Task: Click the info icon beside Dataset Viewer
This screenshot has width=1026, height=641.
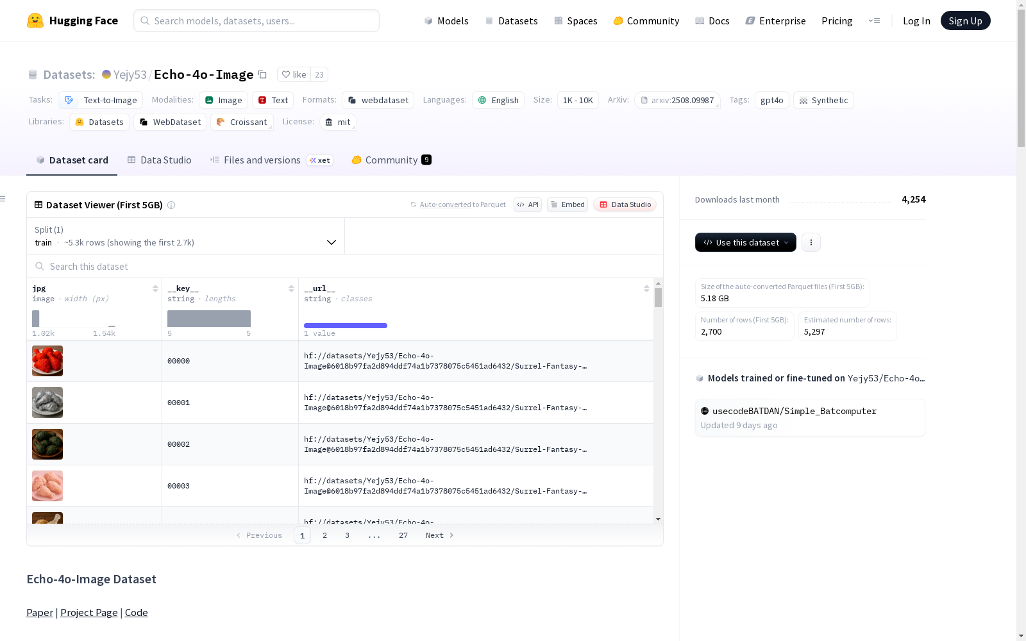Action: tap(171, 205)
